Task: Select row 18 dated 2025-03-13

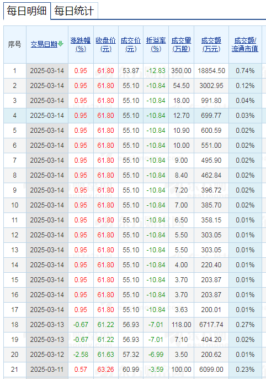Action: pos(132,325)
